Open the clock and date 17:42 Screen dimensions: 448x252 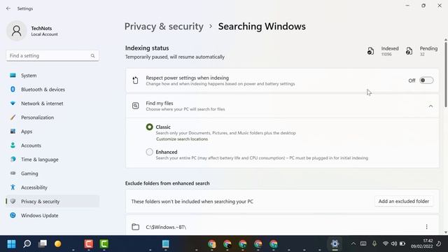pos(421,244)
